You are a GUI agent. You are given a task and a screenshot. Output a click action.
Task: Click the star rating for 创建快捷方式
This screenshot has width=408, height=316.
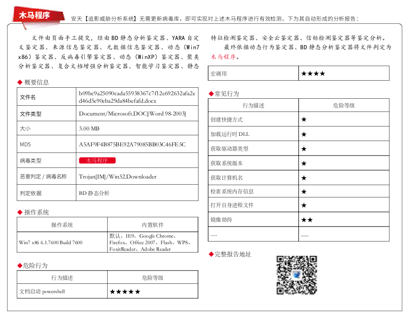[304, 119]
